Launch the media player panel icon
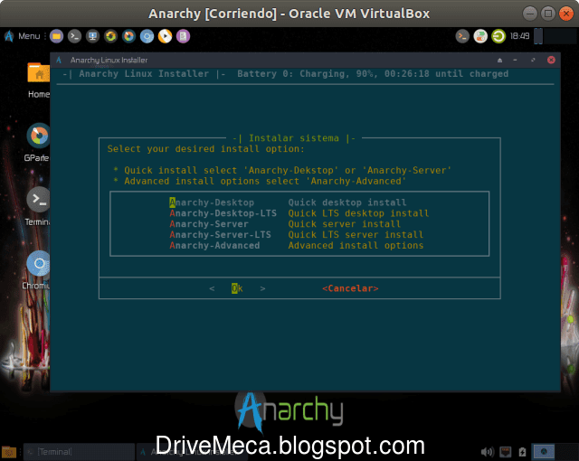The height and width of the screenshot is (461, 579). click(x=165, y=36)
